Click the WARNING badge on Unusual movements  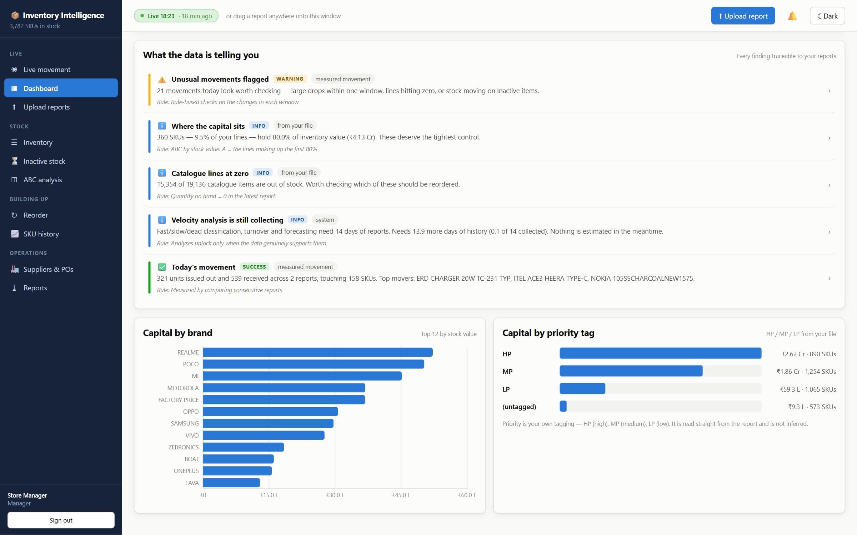[290, 79]
